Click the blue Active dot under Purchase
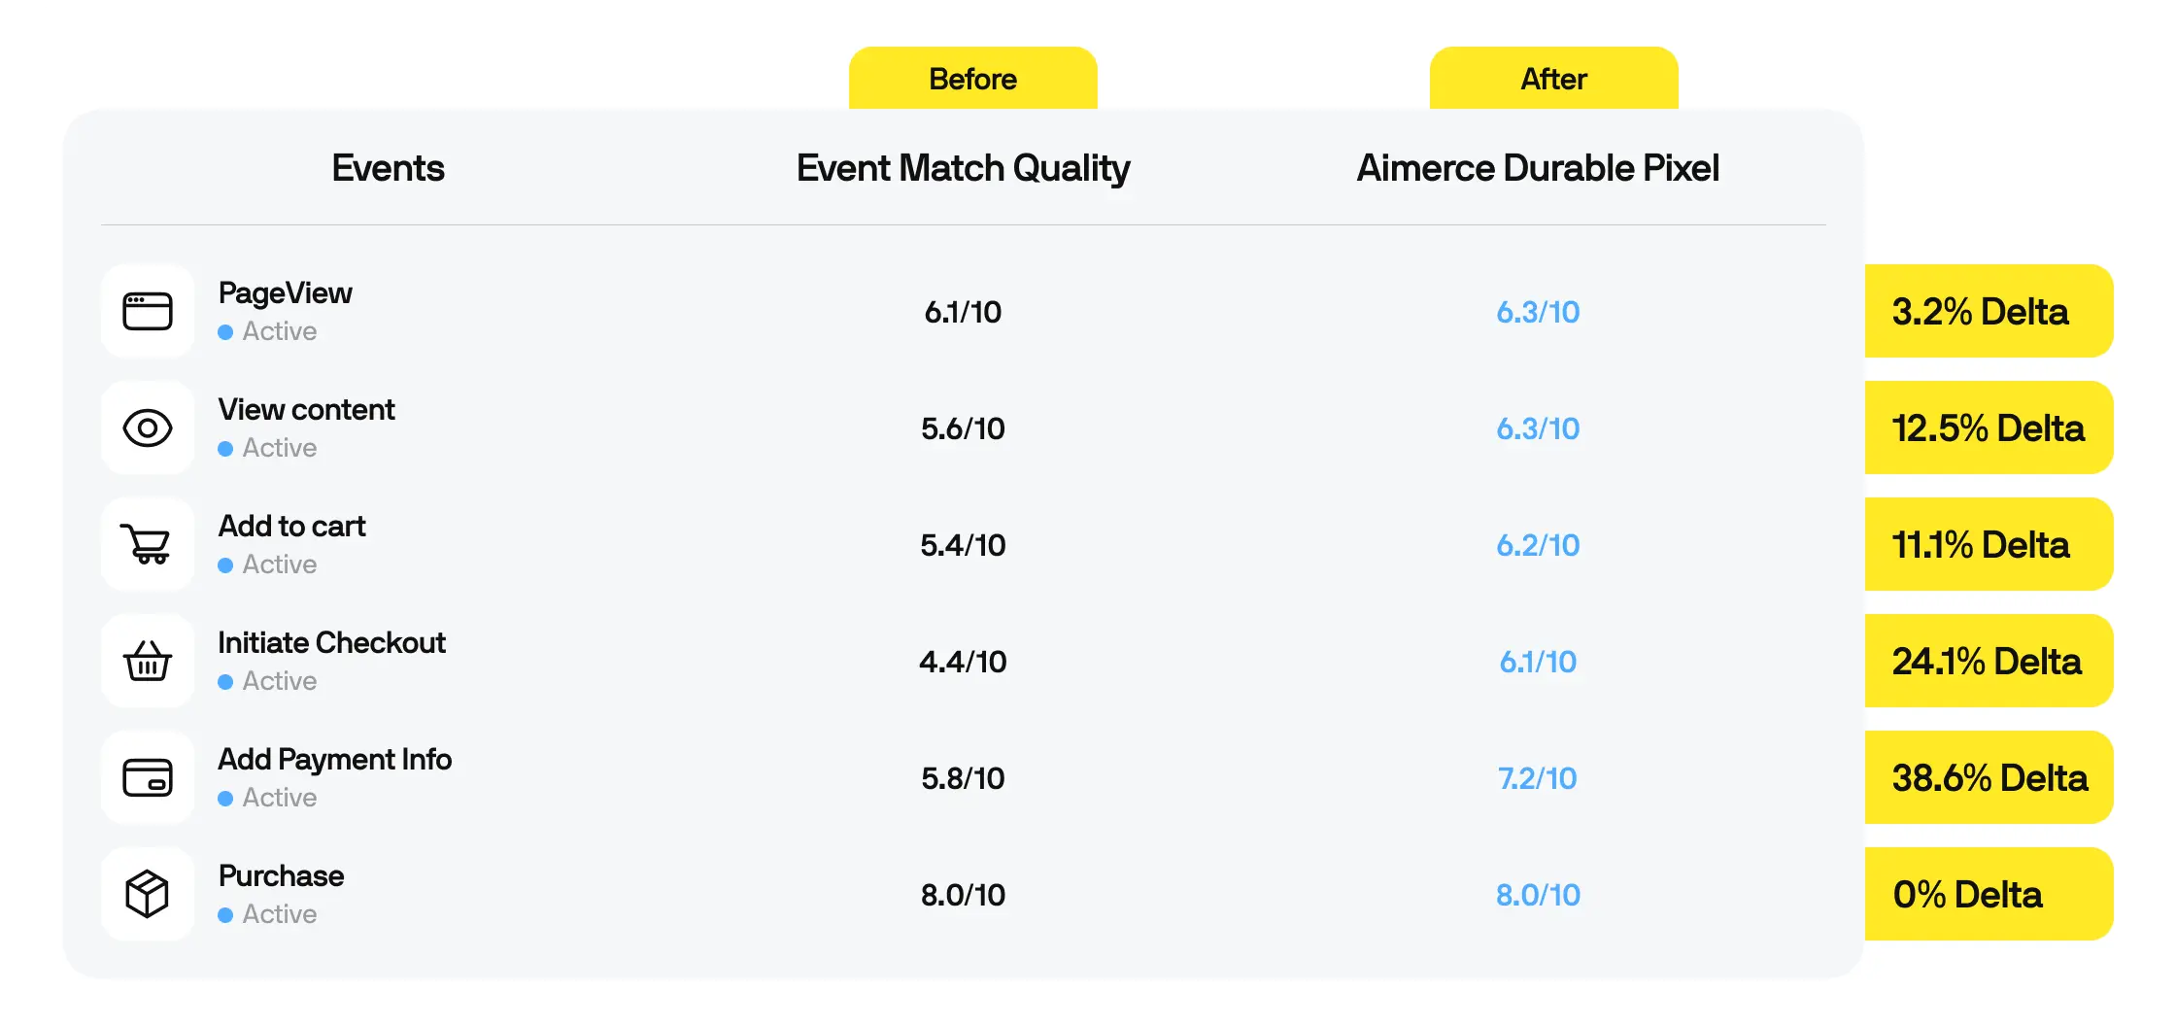 click(225, 915)
